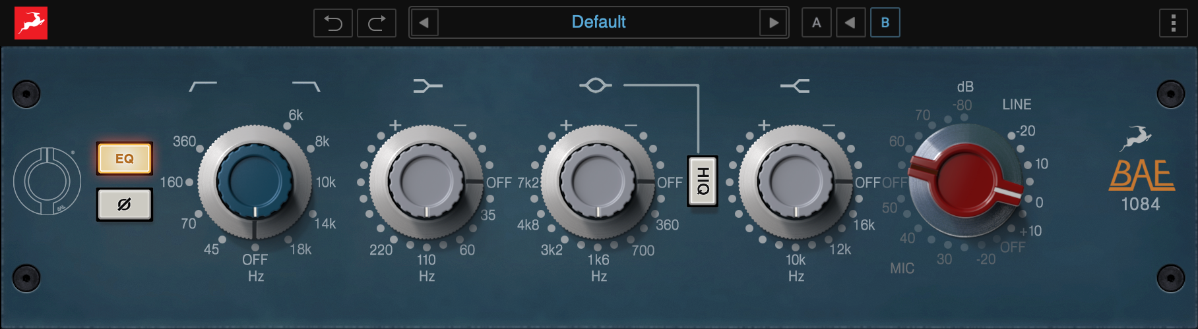Go to next preset arrow
This screenshot has width=1198, height=329.
tap(773, 23)
